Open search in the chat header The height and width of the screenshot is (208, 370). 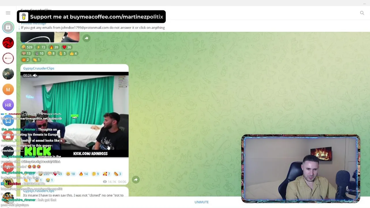[362, 13]
